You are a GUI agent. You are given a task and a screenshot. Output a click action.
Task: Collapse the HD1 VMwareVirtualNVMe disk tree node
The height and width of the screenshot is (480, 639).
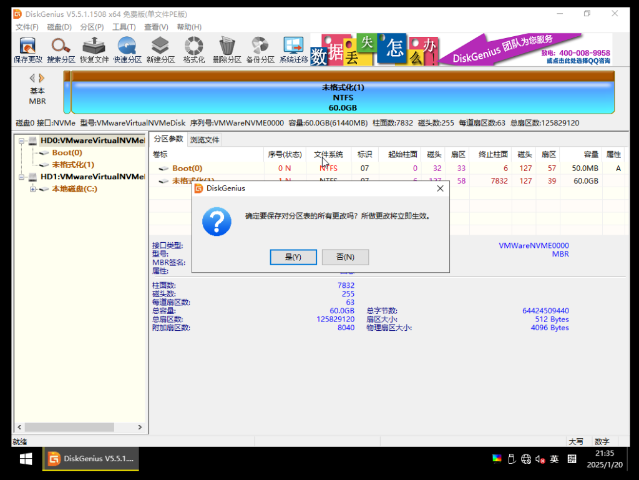[x=21, y=177]
